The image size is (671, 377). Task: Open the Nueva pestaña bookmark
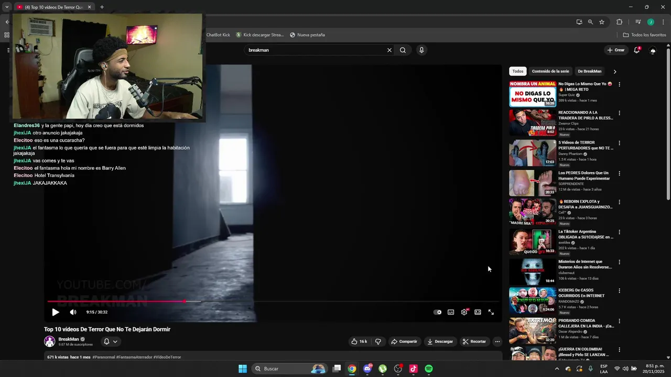(308, 35)
